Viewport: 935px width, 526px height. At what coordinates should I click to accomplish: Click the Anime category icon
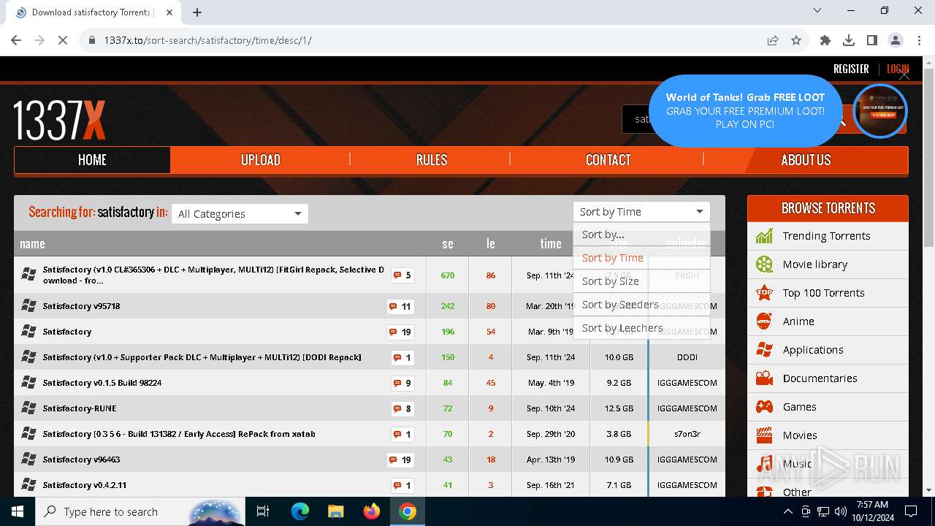tap(764, 321)
